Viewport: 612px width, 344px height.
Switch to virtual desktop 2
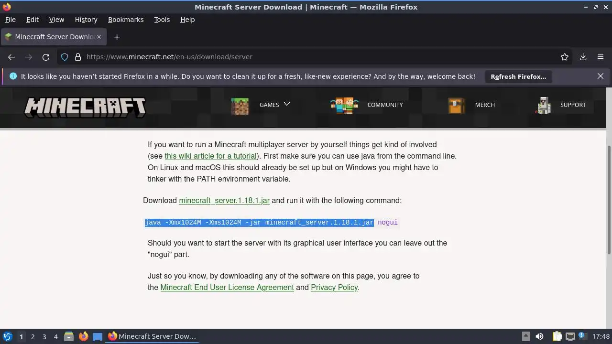(33, 336)
